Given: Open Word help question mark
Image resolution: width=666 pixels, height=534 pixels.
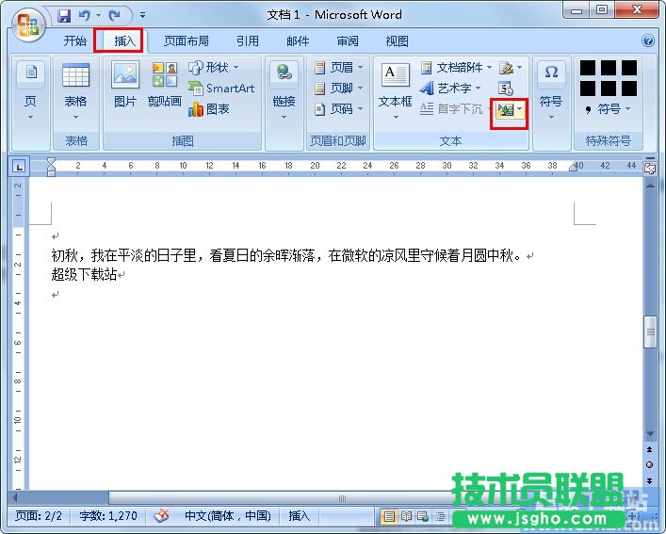Looking at the screenshot, I should coord(648,40).
